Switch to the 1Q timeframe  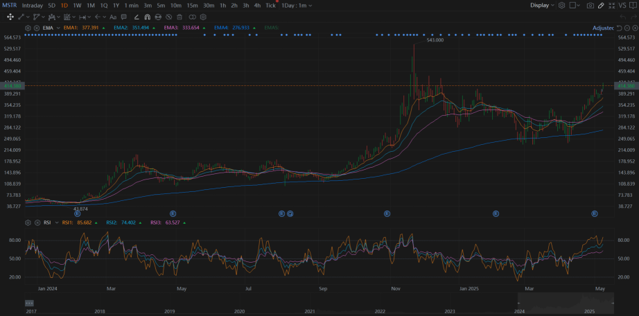[104, 6]
